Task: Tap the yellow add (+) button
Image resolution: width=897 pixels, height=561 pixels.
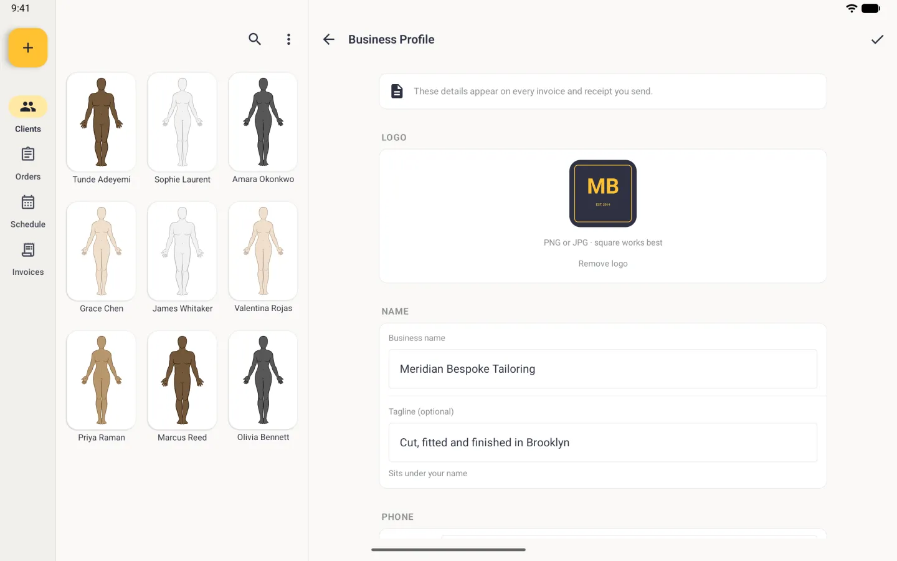Action: click(28, 48)
